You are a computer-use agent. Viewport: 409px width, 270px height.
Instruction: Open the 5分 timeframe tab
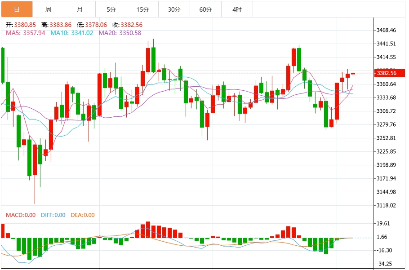point(111,9)
